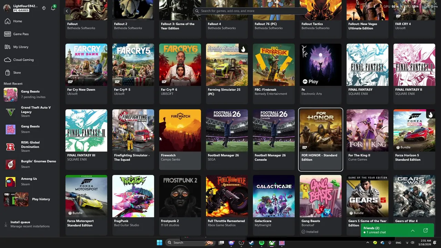Open the Football Manager 26 tile by SEGA
Image resolution: width=441 pixels, height=248 pixels.
(227, 139)
